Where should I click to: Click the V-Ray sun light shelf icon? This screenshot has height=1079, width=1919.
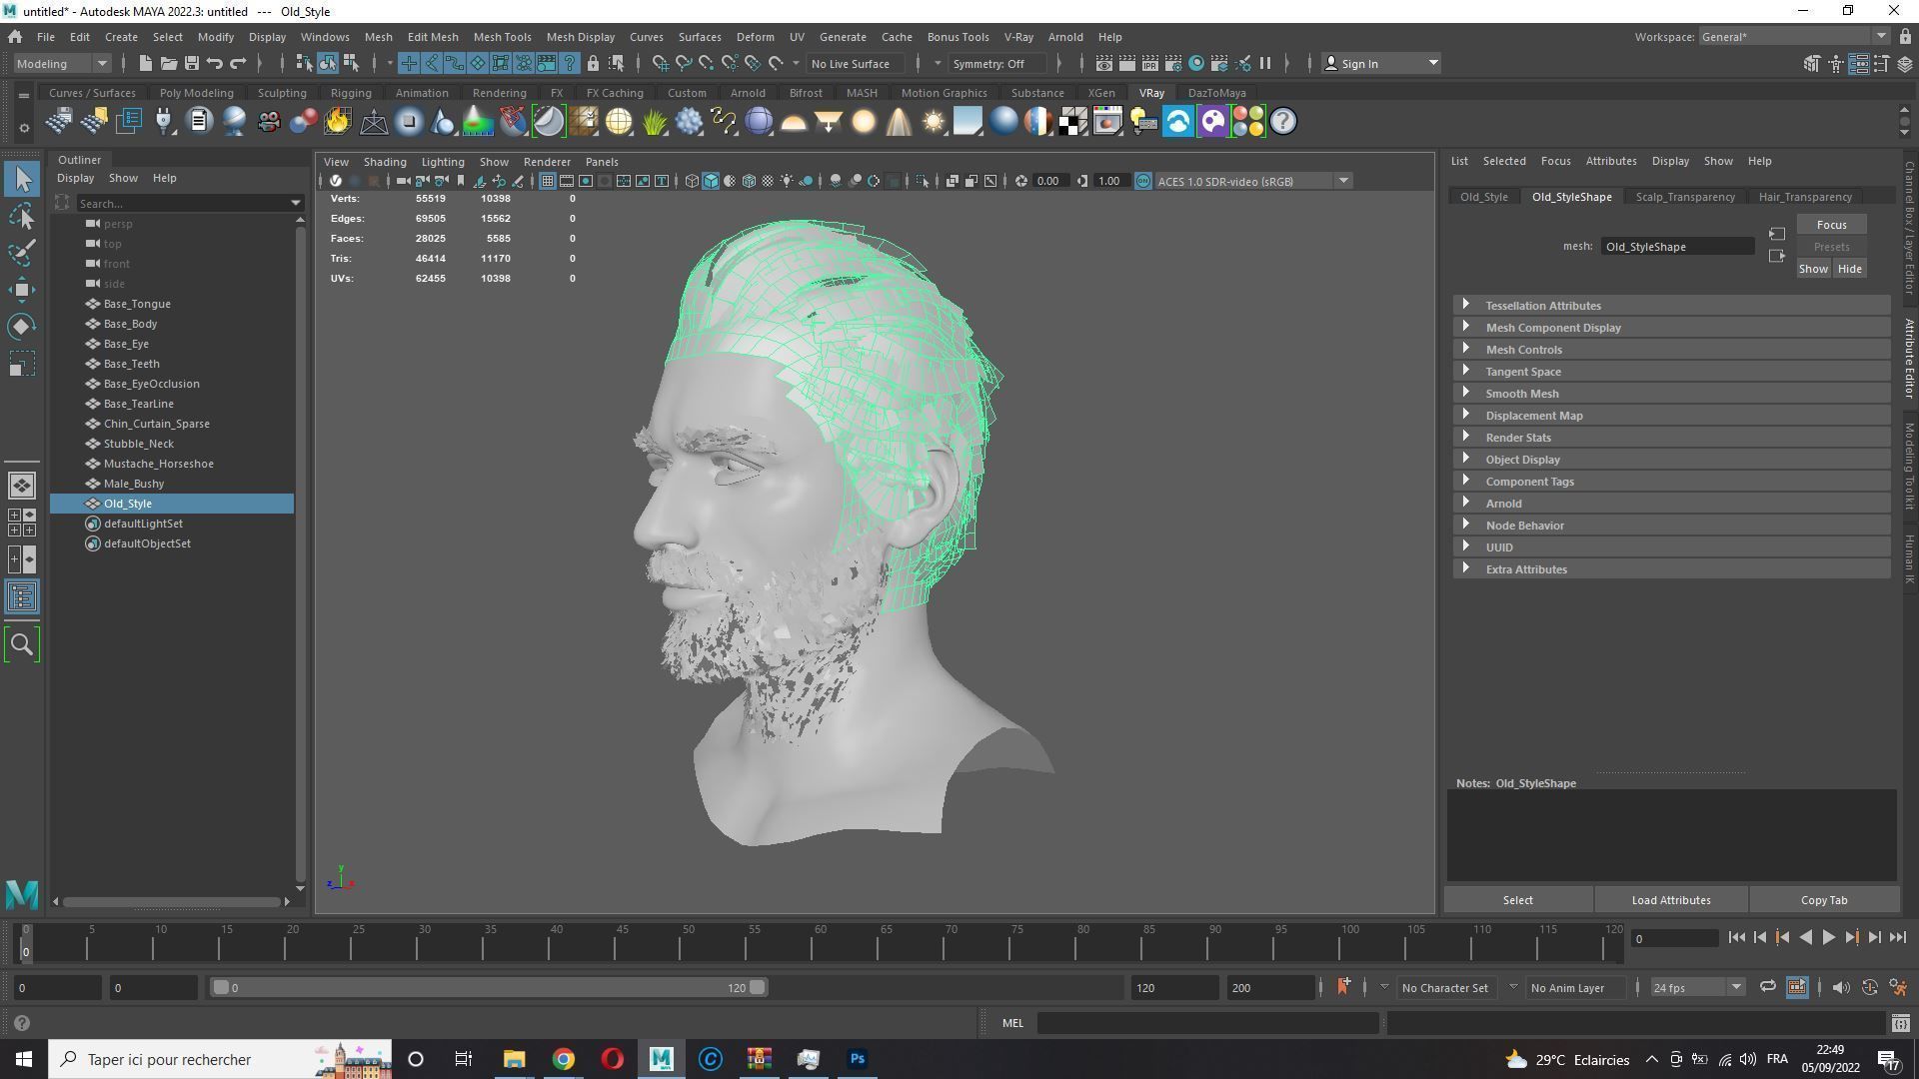(x=933, y=122)
